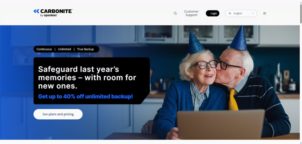Viewport: 302px width, 144px height.
Task: Select the Continuous label in the pill
Action: [44, 49]
